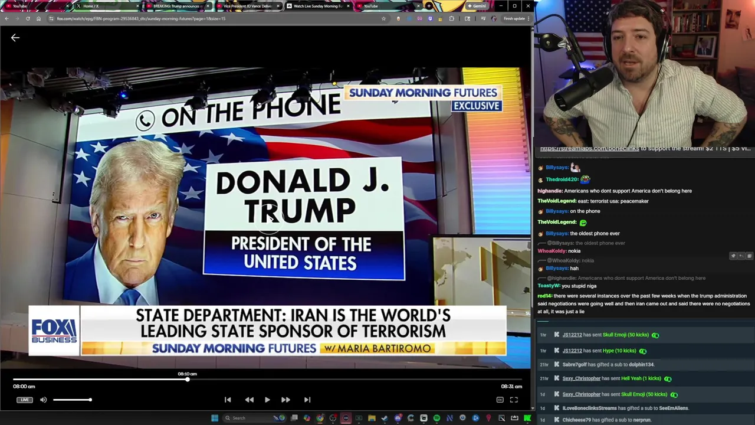Viewport: 755px width, 425px height.
Task: Click ILoveBoneclinksStreams in gift feed
Action: pos(589,408)
